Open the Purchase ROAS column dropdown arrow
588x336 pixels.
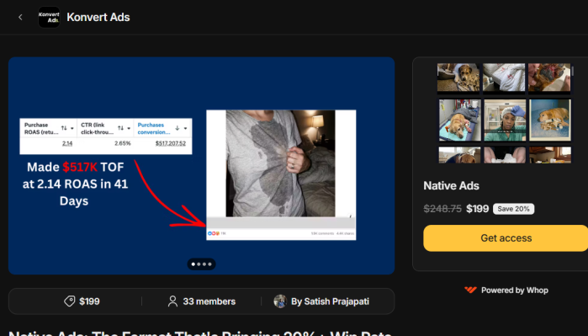click(x=72, y=128)
